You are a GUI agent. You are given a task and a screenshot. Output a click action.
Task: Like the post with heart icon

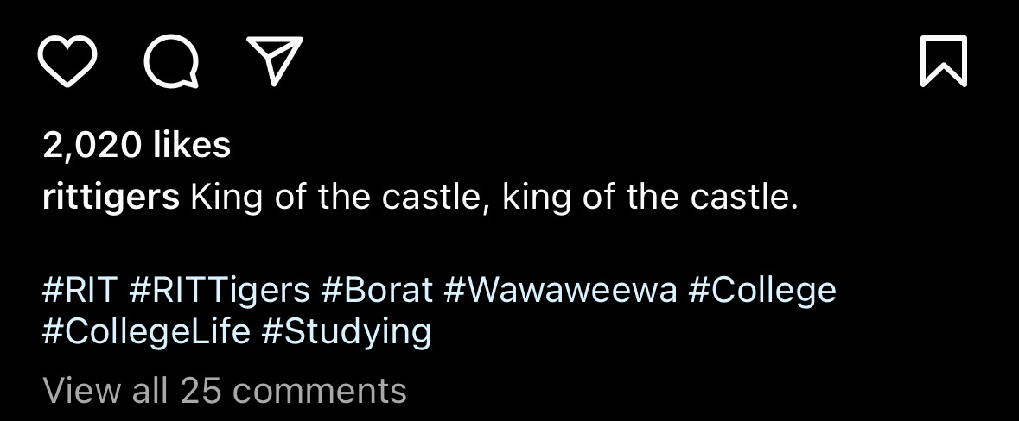pyautogui.click(x=67, y=62)
